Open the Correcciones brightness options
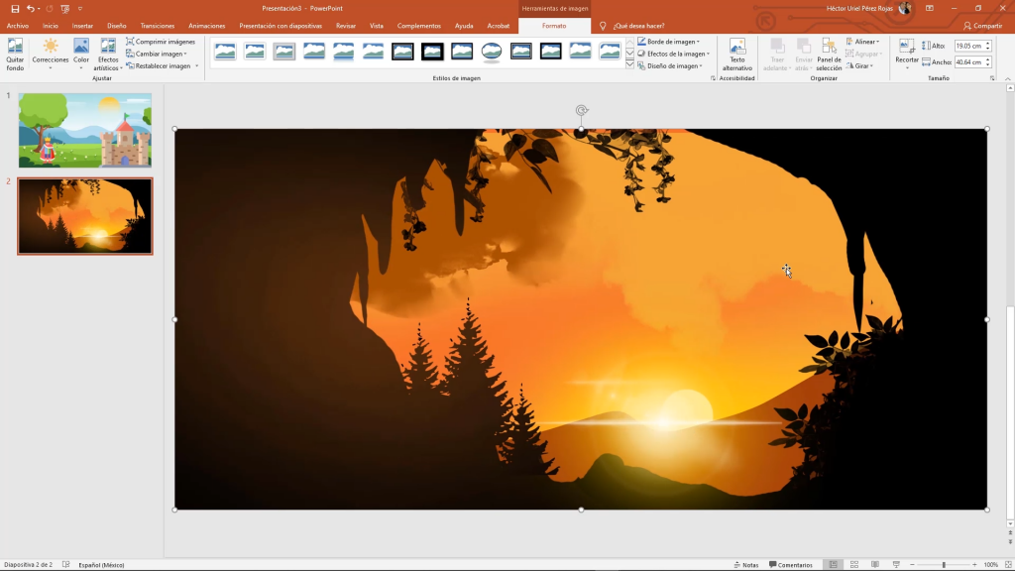 point(51,54)
